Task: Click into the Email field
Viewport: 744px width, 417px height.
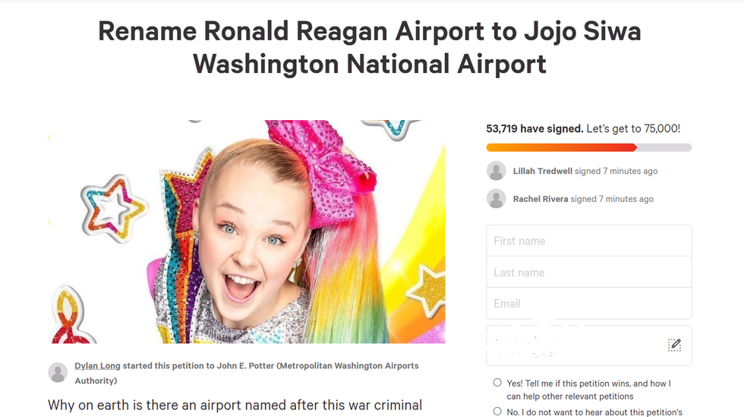Action: pyautogui.click(x=588, y=303)
